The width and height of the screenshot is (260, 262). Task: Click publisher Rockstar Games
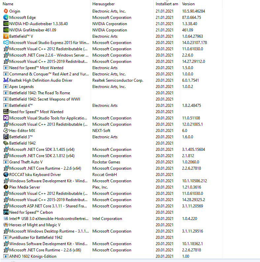tap(106, 162)
